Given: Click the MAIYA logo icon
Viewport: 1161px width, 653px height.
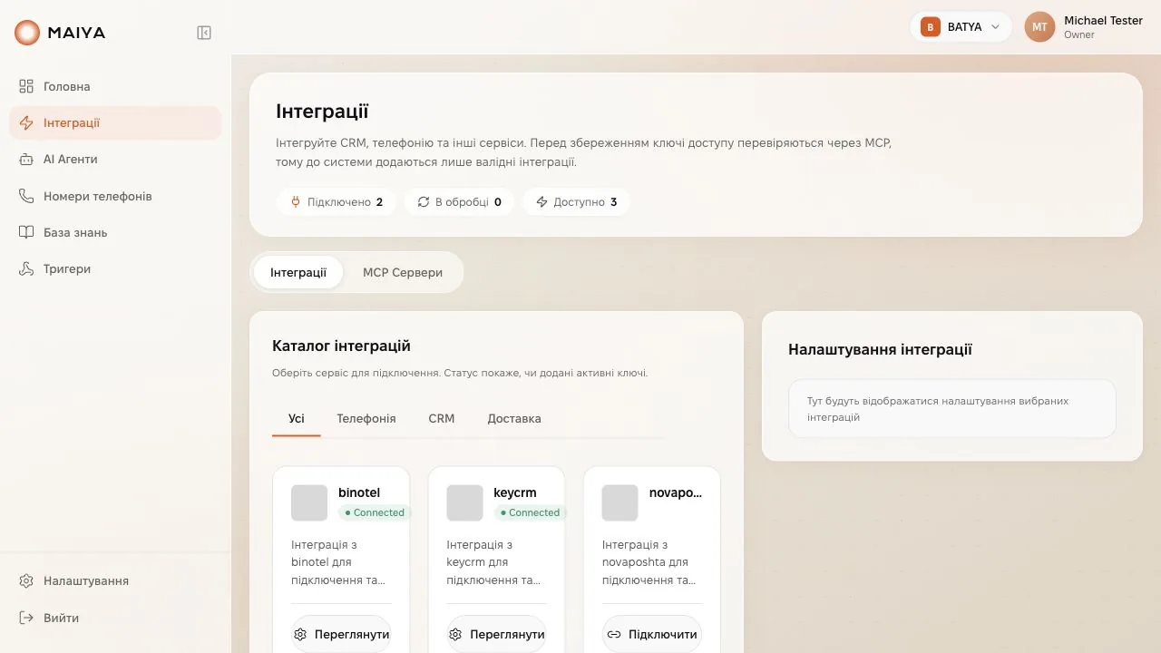Looking at the screenshot, I should point(27,33).
